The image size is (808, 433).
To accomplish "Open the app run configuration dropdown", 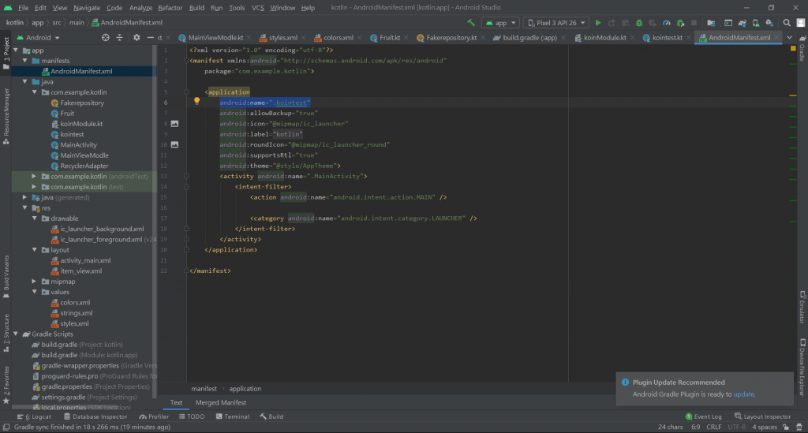I will tap(500, 23).
